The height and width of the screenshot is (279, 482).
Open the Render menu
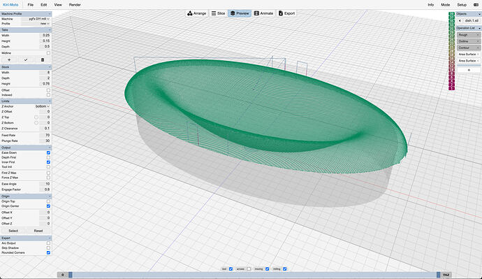(75, 5)
